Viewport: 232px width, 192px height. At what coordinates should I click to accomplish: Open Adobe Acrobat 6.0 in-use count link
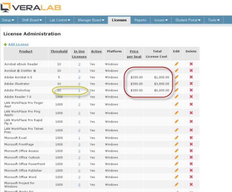(x=79, y=77)
